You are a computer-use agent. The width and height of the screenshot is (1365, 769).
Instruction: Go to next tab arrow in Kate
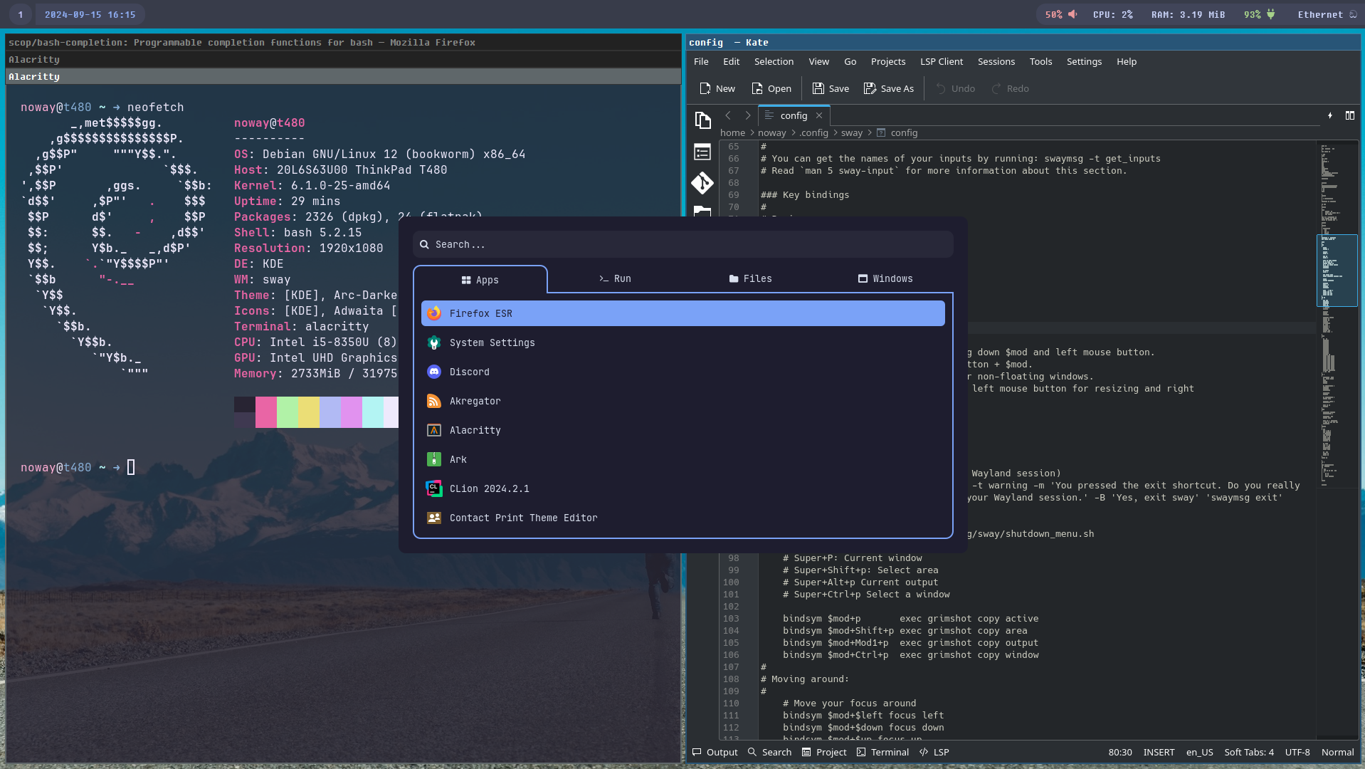[x=748, y=115]
